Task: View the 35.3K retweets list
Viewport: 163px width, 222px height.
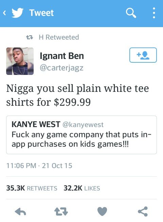Action: tap(32, 188)
